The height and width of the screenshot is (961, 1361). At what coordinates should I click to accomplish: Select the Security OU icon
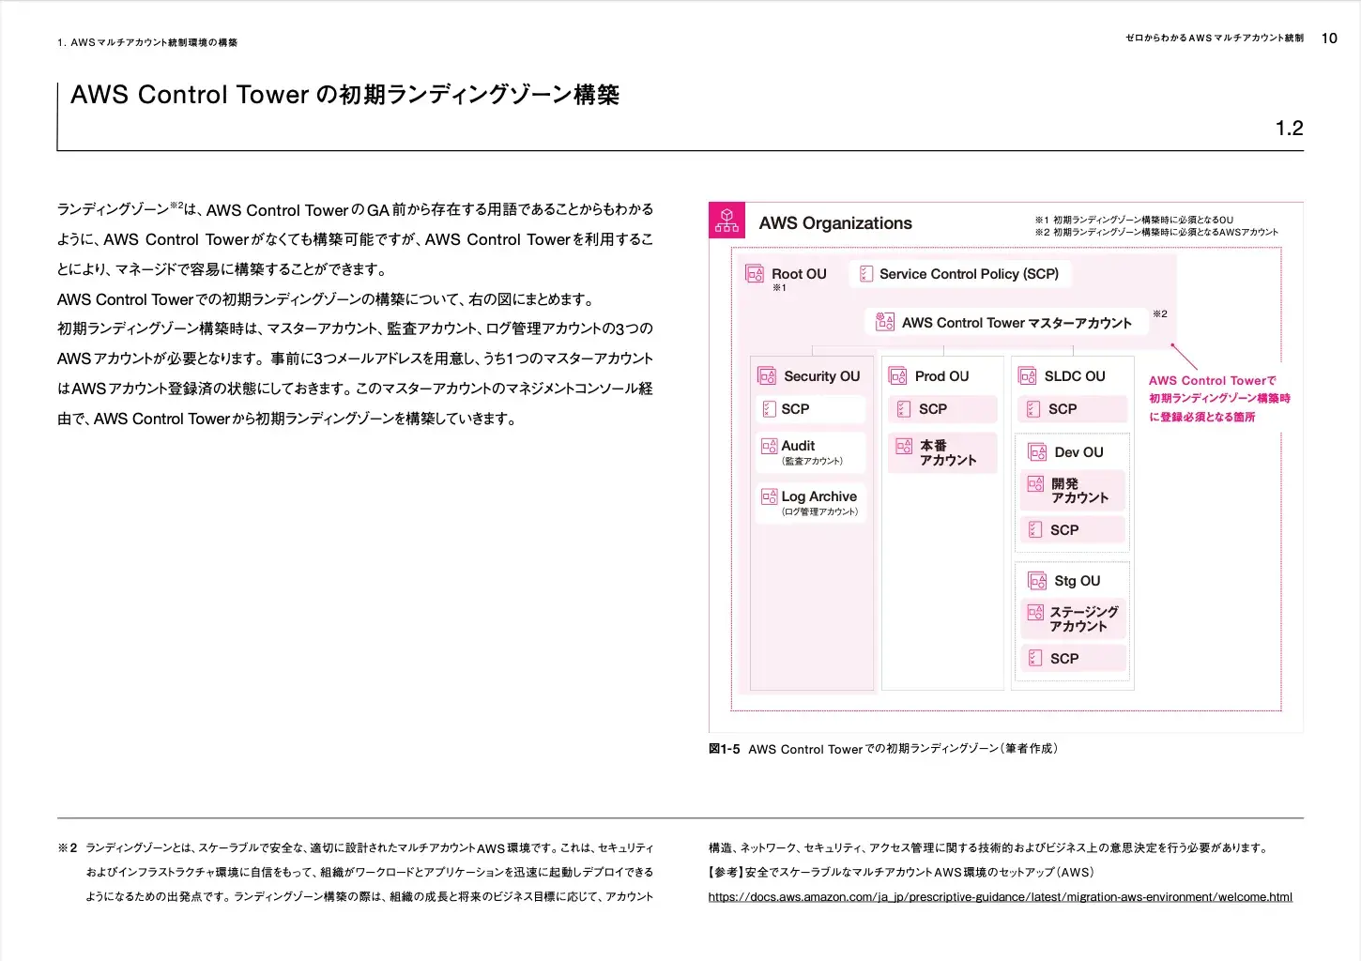(766, 375)
